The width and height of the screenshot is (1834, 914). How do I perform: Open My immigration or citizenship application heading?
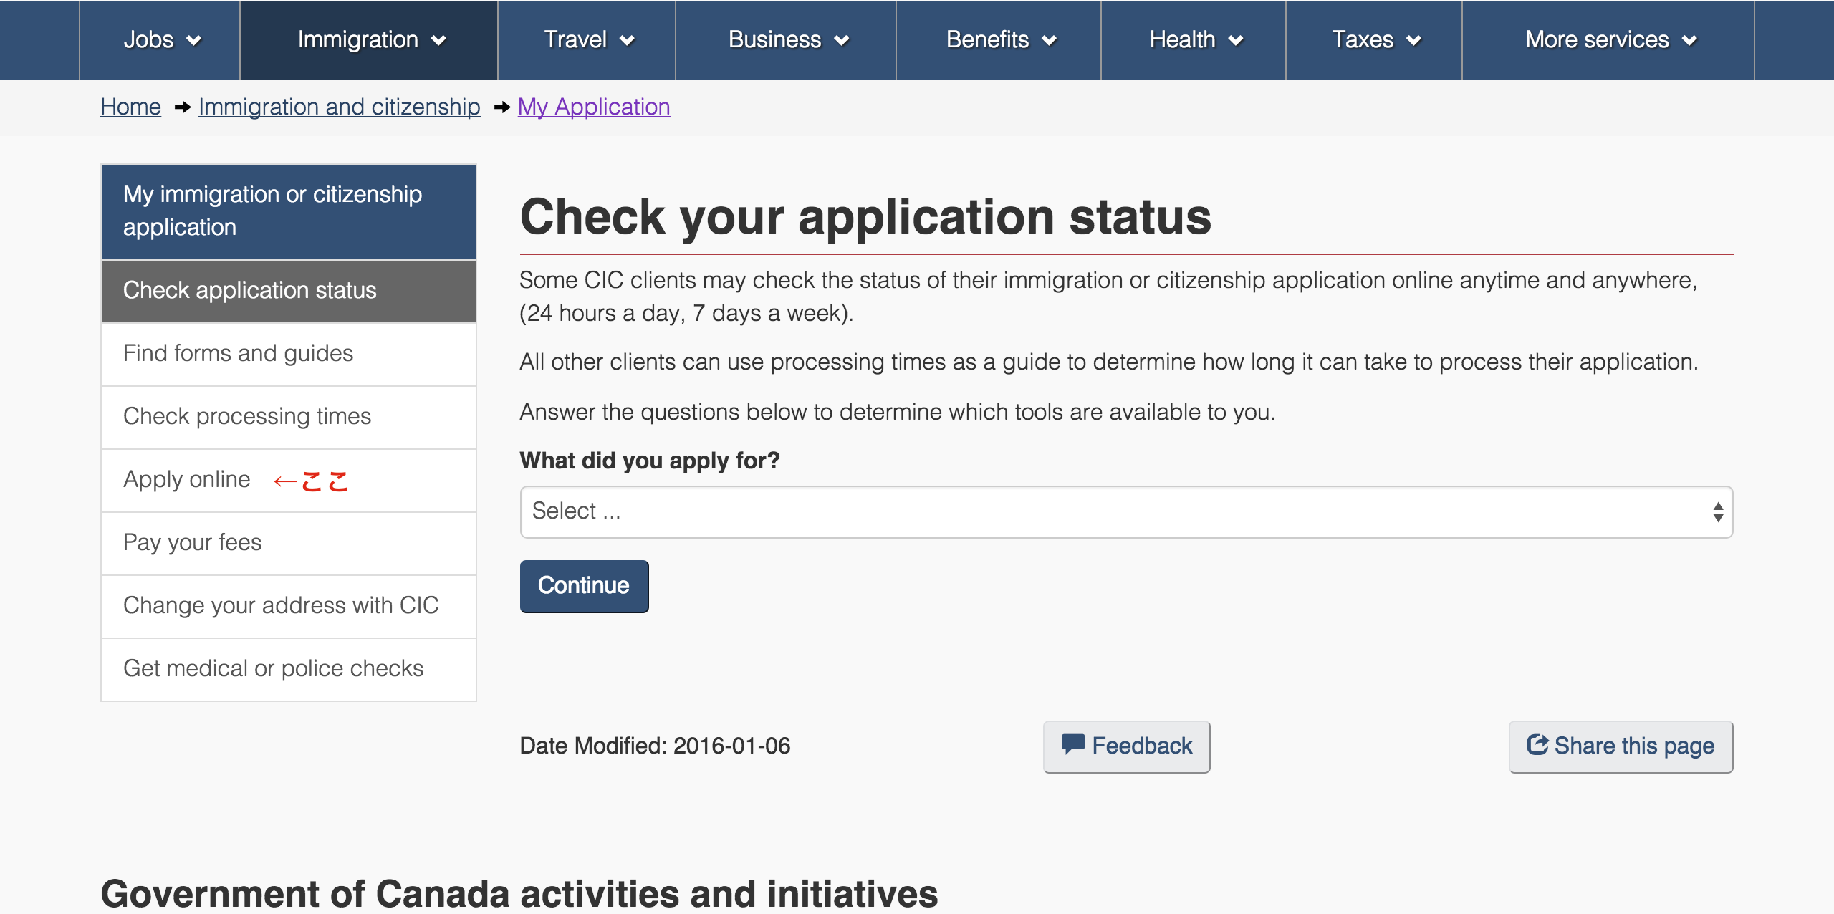289,211
